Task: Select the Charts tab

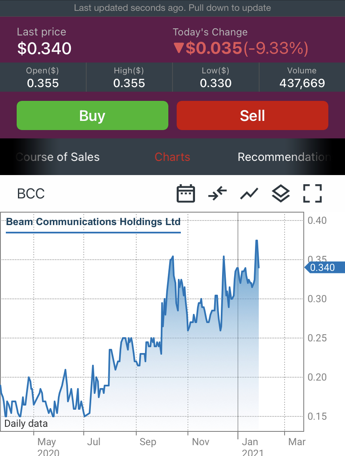Action: coord(172,157)
